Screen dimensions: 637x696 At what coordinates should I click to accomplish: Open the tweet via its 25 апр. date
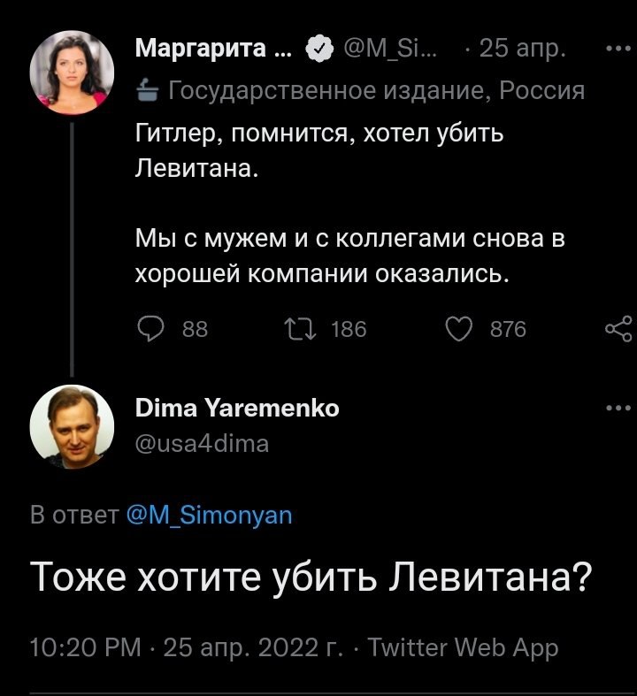523,50
